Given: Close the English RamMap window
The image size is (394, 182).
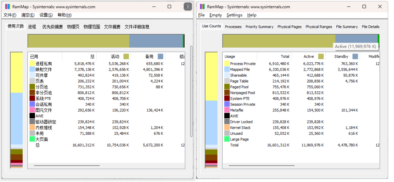Looking at the screenshot, I should click(x=380, y=7).
